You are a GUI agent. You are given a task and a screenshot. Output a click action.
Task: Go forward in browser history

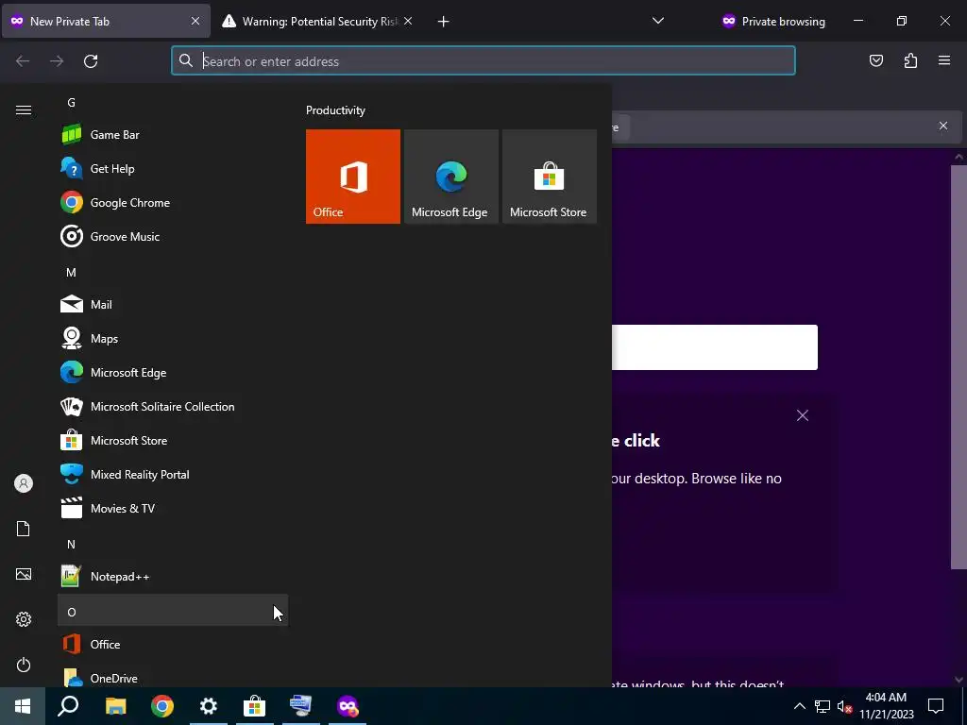[57, 61]
